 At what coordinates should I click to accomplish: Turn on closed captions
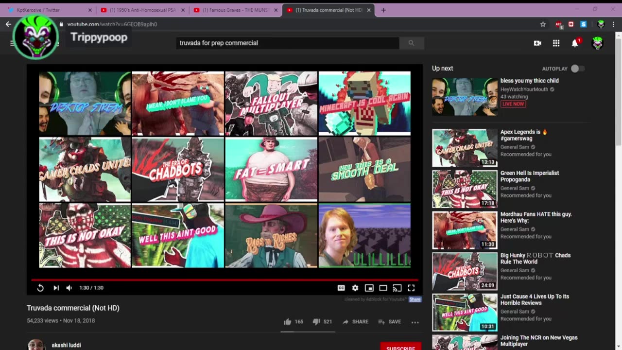click(x=341, y=288)
